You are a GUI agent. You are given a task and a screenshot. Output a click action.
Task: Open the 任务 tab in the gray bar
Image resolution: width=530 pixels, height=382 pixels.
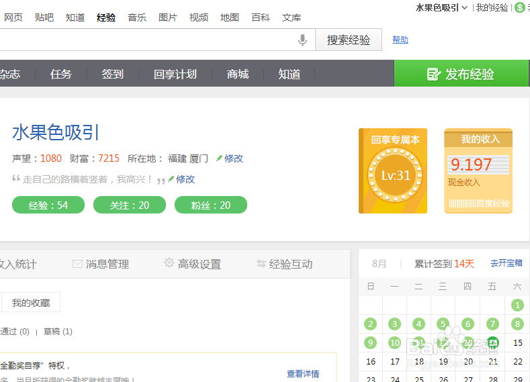click(61, 74)
